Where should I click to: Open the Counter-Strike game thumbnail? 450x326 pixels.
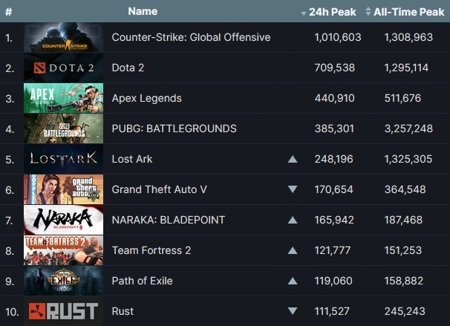pos(63,38)
